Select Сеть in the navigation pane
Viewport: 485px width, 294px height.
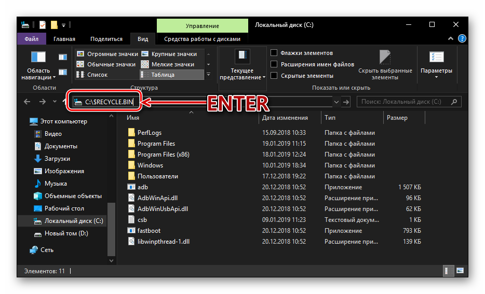pyautogui.click(x=42, y=250)
